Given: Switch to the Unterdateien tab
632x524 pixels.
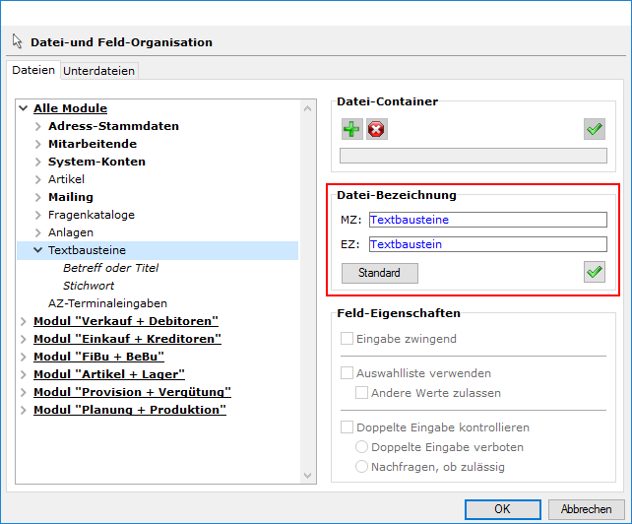Looking at the screenshot, I should pos(99,71).
